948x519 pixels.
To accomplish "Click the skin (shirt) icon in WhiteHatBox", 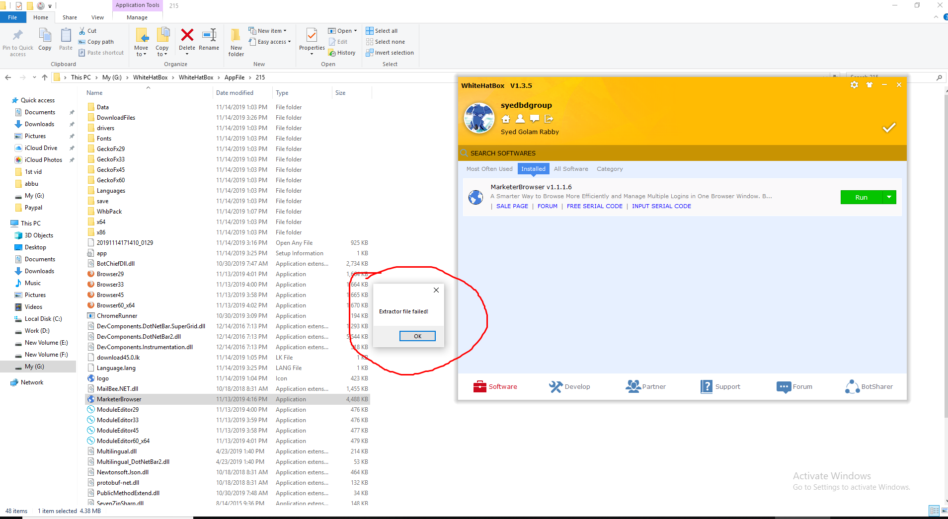I will 869,85.
